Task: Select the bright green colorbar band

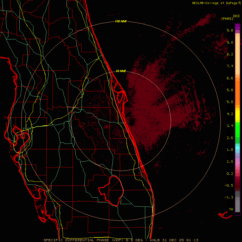Action: click(237, 130)
